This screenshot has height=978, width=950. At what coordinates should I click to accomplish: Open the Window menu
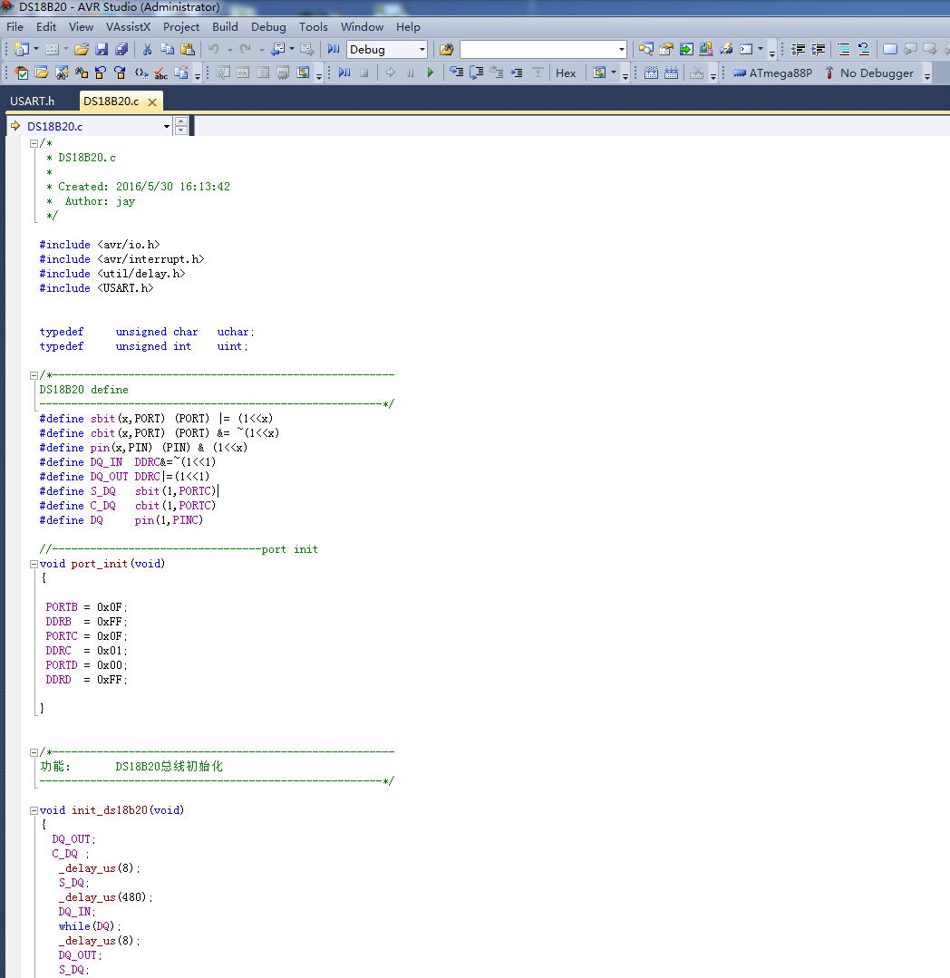[362, 27]
